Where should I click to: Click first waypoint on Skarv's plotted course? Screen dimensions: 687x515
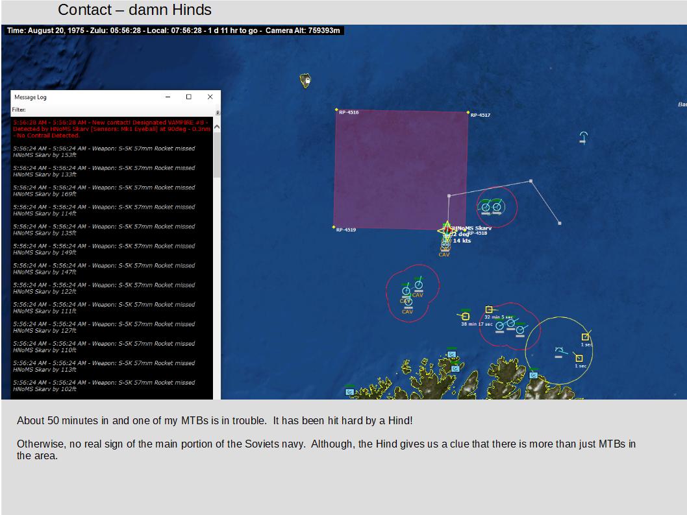click(449, 196)
